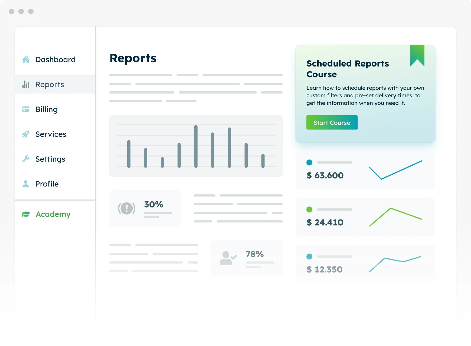The height and width of the screenshot is (346, 471).
Task: Click the alert exclamation icon by 30%
Action: point(127,208)
